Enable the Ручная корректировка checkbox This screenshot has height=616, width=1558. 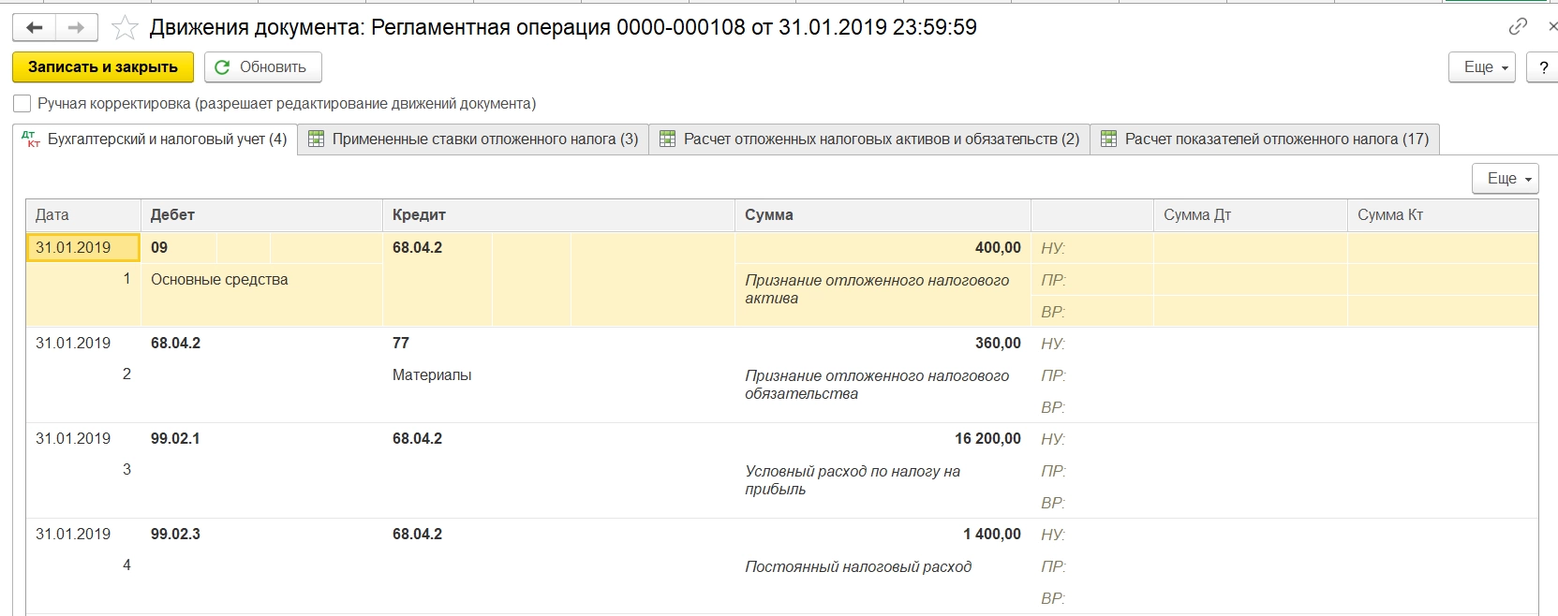click(22, 104)
